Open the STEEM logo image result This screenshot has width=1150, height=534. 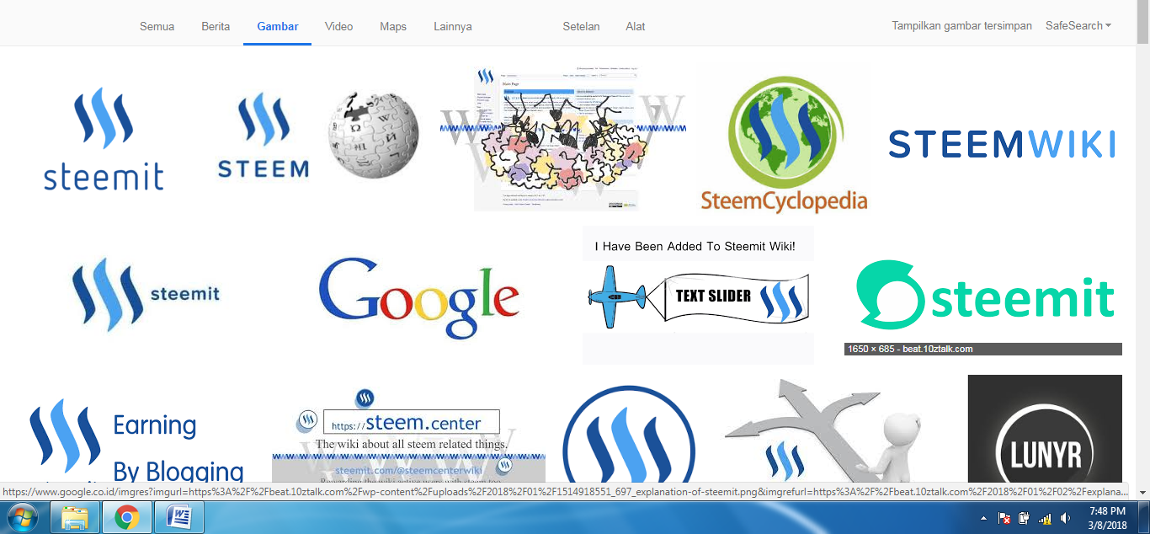(263, 136)
